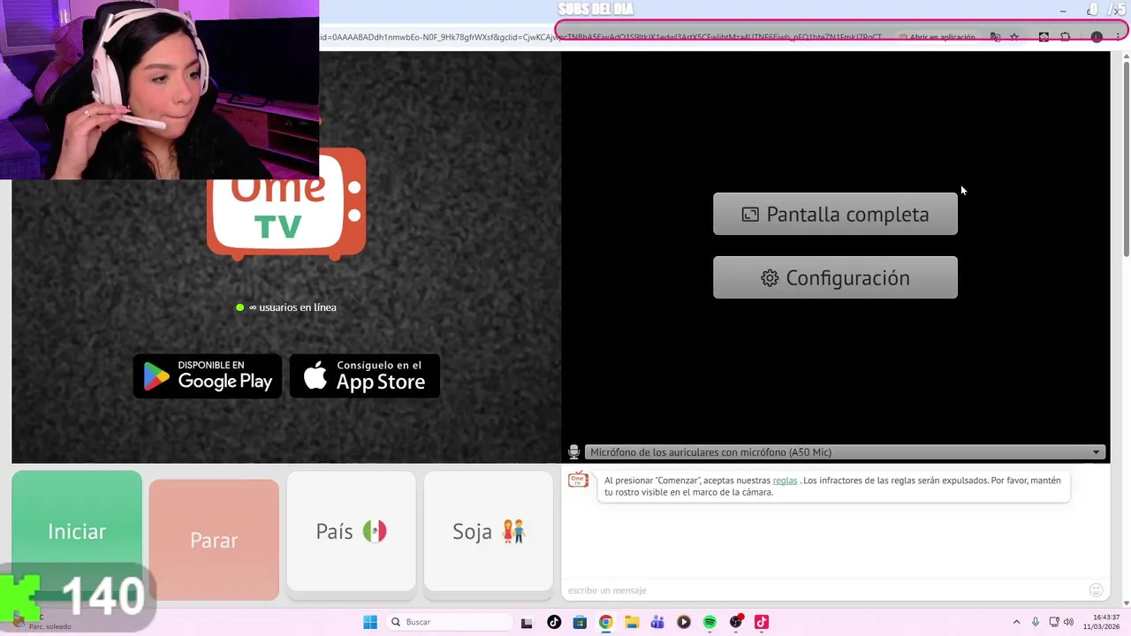Click the App Store download badge

click(x=365, y=376)
